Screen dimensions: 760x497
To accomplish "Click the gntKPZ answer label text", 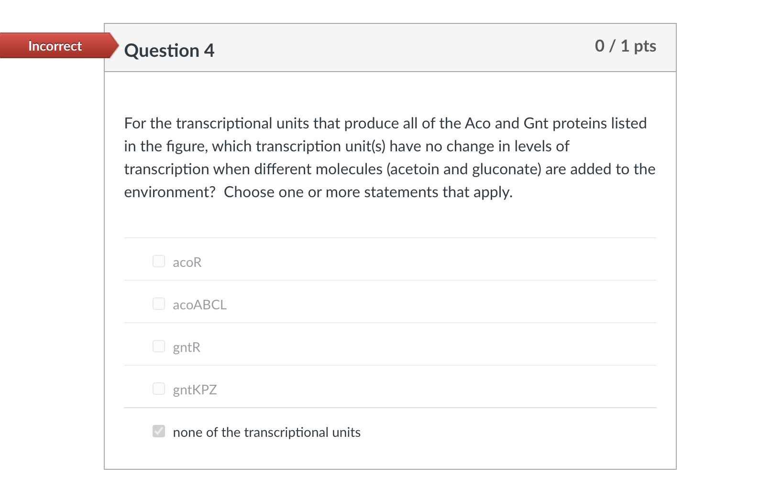I will tap(195, 390).
